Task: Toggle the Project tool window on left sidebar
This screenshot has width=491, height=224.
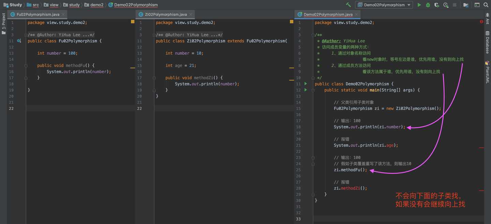Action: tap(4, 24)
